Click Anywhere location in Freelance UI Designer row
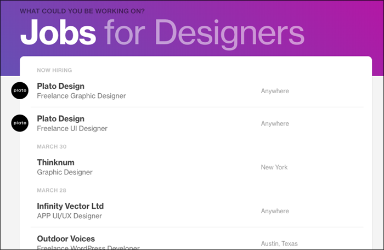 (x=275, y=124)
